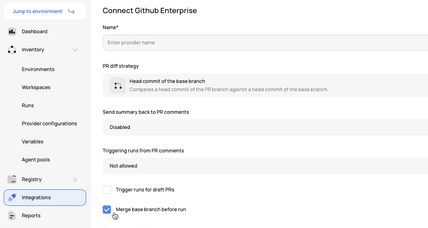Open Provider configurations page
The image size is (428, 228).
coord(49,124)
